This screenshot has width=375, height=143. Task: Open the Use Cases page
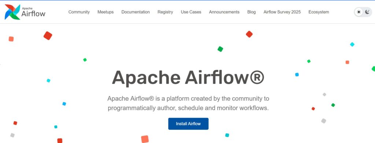pos(191,12)
